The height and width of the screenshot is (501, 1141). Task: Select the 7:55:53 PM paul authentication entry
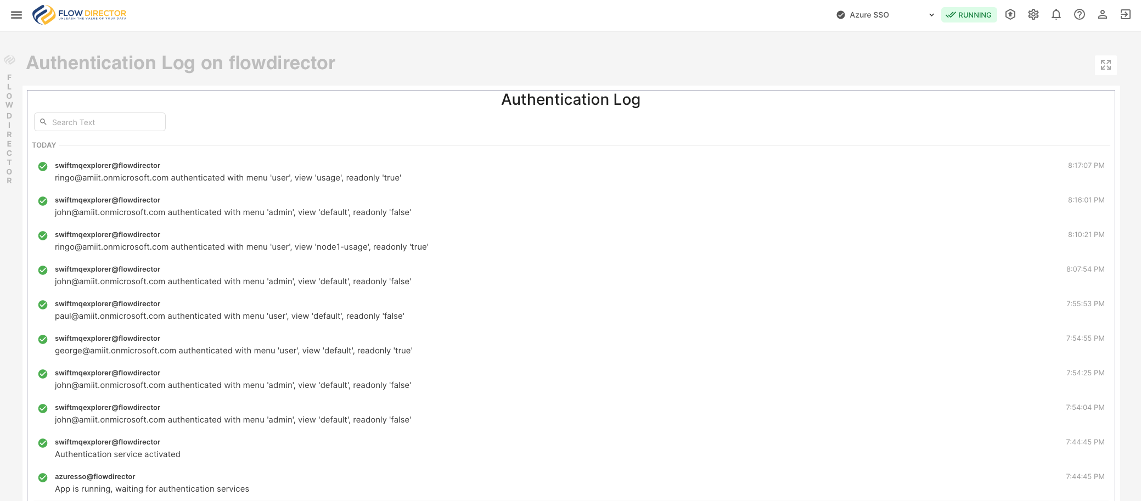[x=229, y=316]
